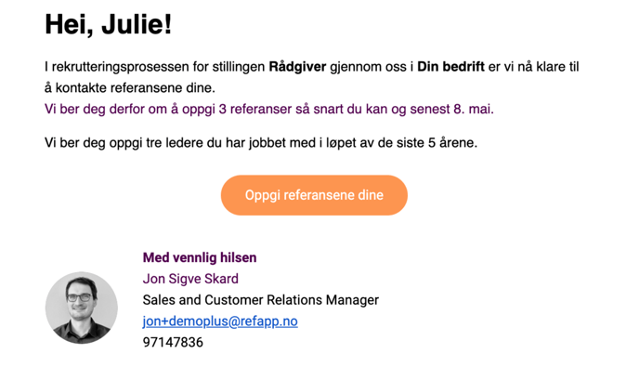Select the Hei, Julie! heading
Image resolution: width=639 pixels, height=380 pixels.
coord(109,24)
